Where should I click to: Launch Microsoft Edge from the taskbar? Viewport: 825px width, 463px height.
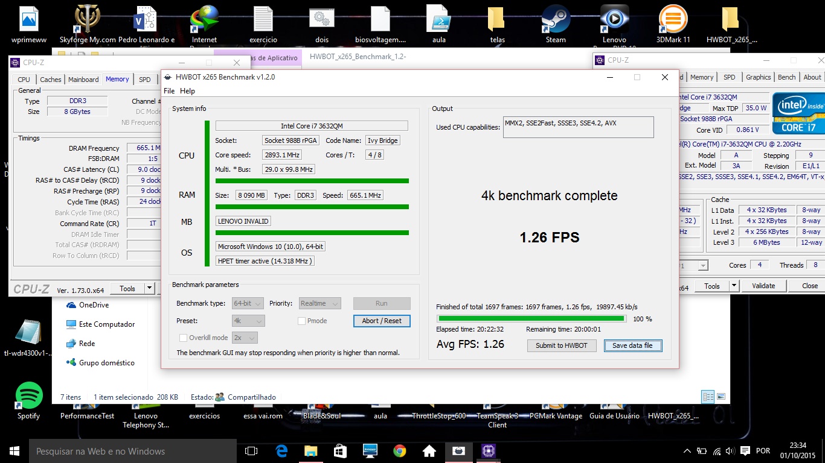281,451
